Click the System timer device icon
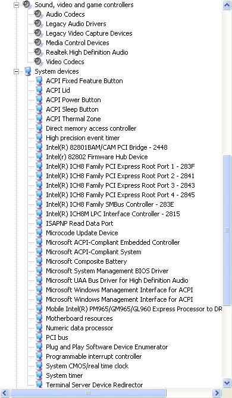The height and width of the screenshot is (398, 232). tap(39, 375)
